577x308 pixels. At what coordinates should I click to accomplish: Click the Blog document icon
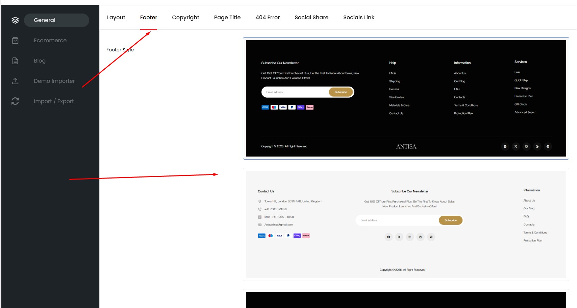click(x=15, y=61)
